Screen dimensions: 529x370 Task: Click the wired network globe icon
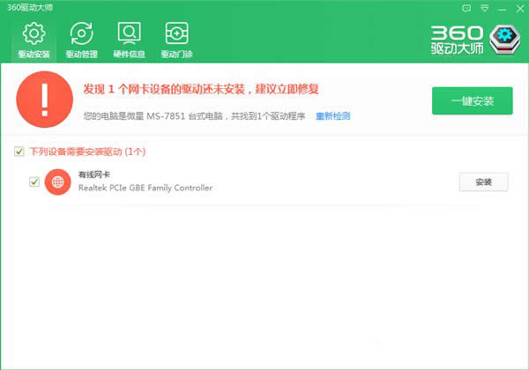(58, 182)
